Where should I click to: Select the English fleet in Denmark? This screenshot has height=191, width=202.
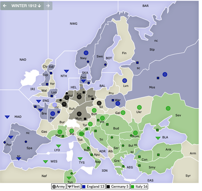pos(83,81)
